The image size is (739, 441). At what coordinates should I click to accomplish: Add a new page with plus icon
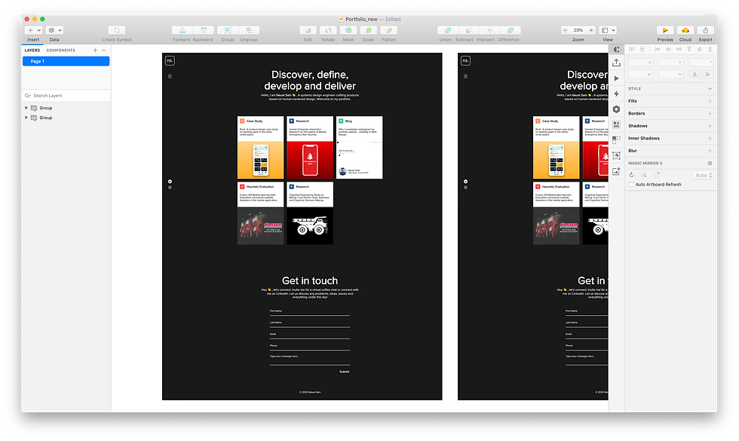pos(95,50)
